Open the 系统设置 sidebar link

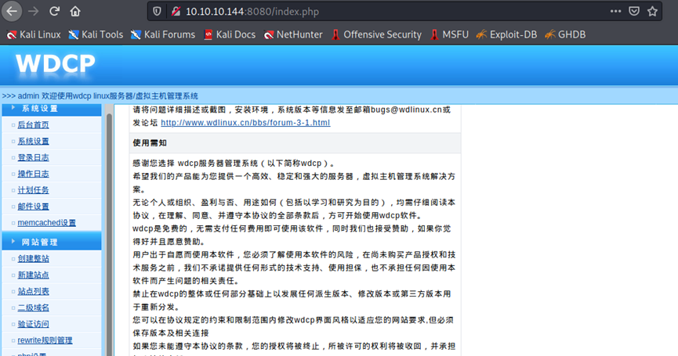[x=33, y=142]
